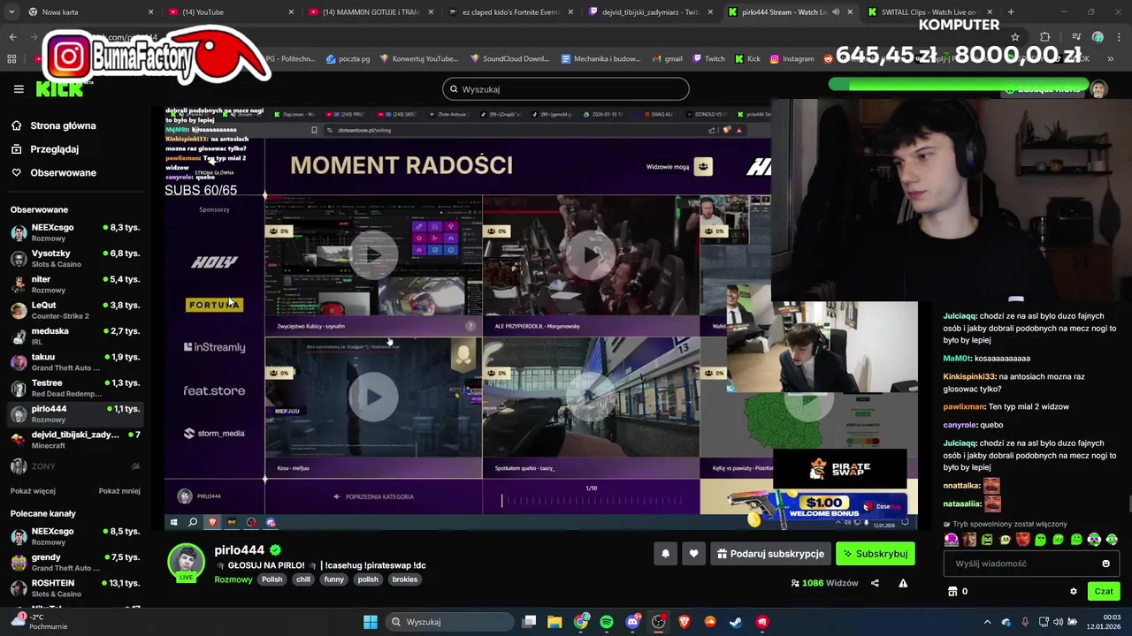Open Spotify from the taskbar
This screenshot has width=1132, height=636.
pyautogui.click(x=607, y=622)
